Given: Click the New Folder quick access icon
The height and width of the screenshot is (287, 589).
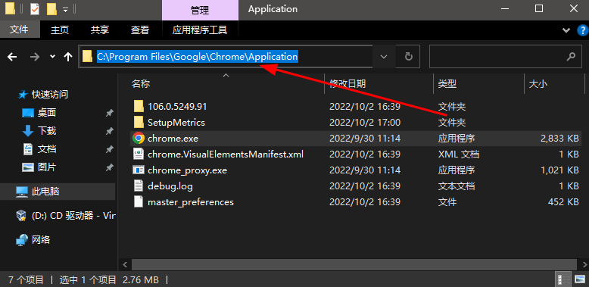Looking at the screenshot, I should 51,9.
